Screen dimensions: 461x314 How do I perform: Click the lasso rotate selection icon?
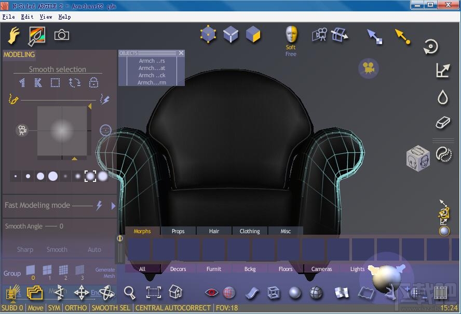pyautogui.click(x=74, y=82)
